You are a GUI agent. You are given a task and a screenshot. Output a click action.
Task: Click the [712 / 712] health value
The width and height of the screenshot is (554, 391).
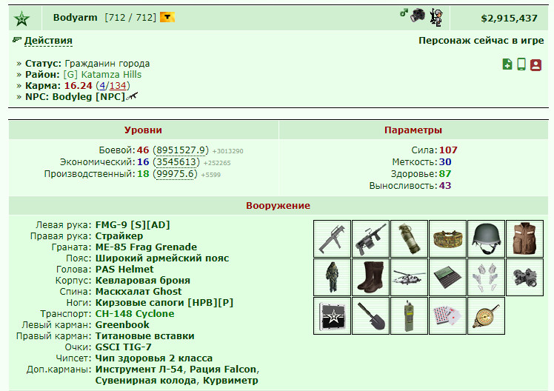pyautogui.click(x=130, y=17)
